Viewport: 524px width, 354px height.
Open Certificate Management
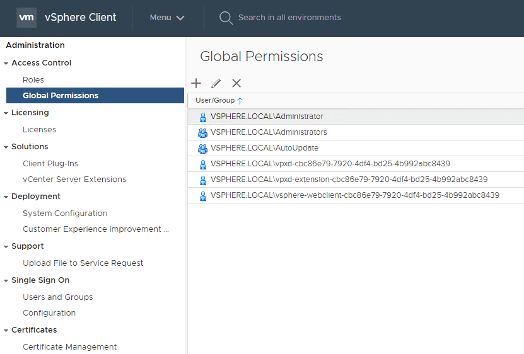tap(69, 347)
